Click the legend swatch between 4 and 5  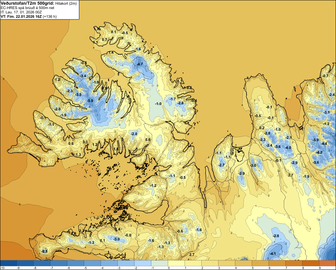[243, 263]
